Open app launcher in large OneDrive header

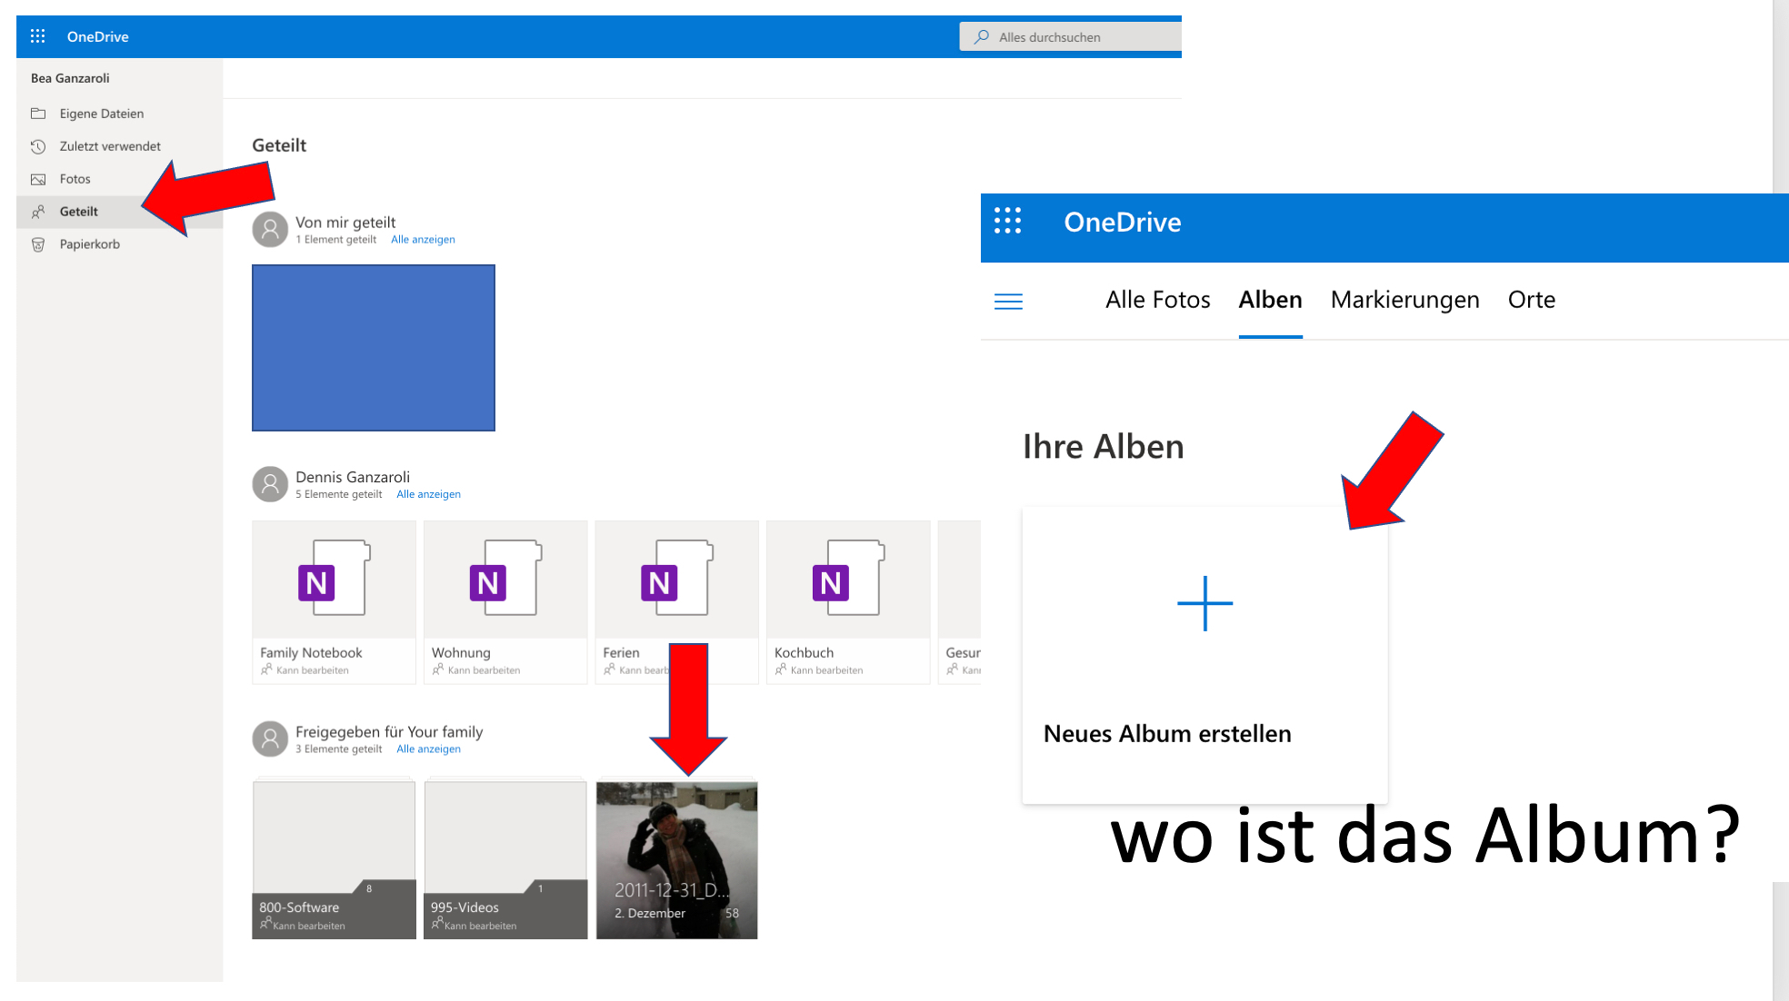[1007, 221]
